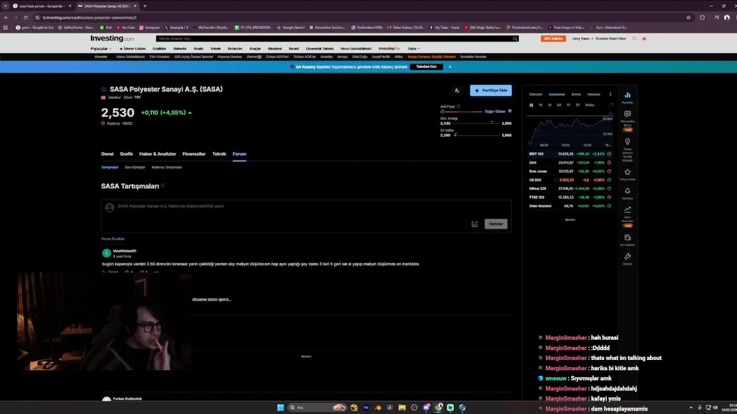Open the Türk Hisseleri submenu link
The width and height of the screenshot is (737, 414).
[159, 57]
